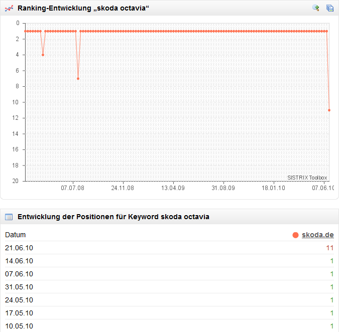Click the 24.11.08 x-axis date label
This screenshot has width=339, height=332.
point(123,188)
